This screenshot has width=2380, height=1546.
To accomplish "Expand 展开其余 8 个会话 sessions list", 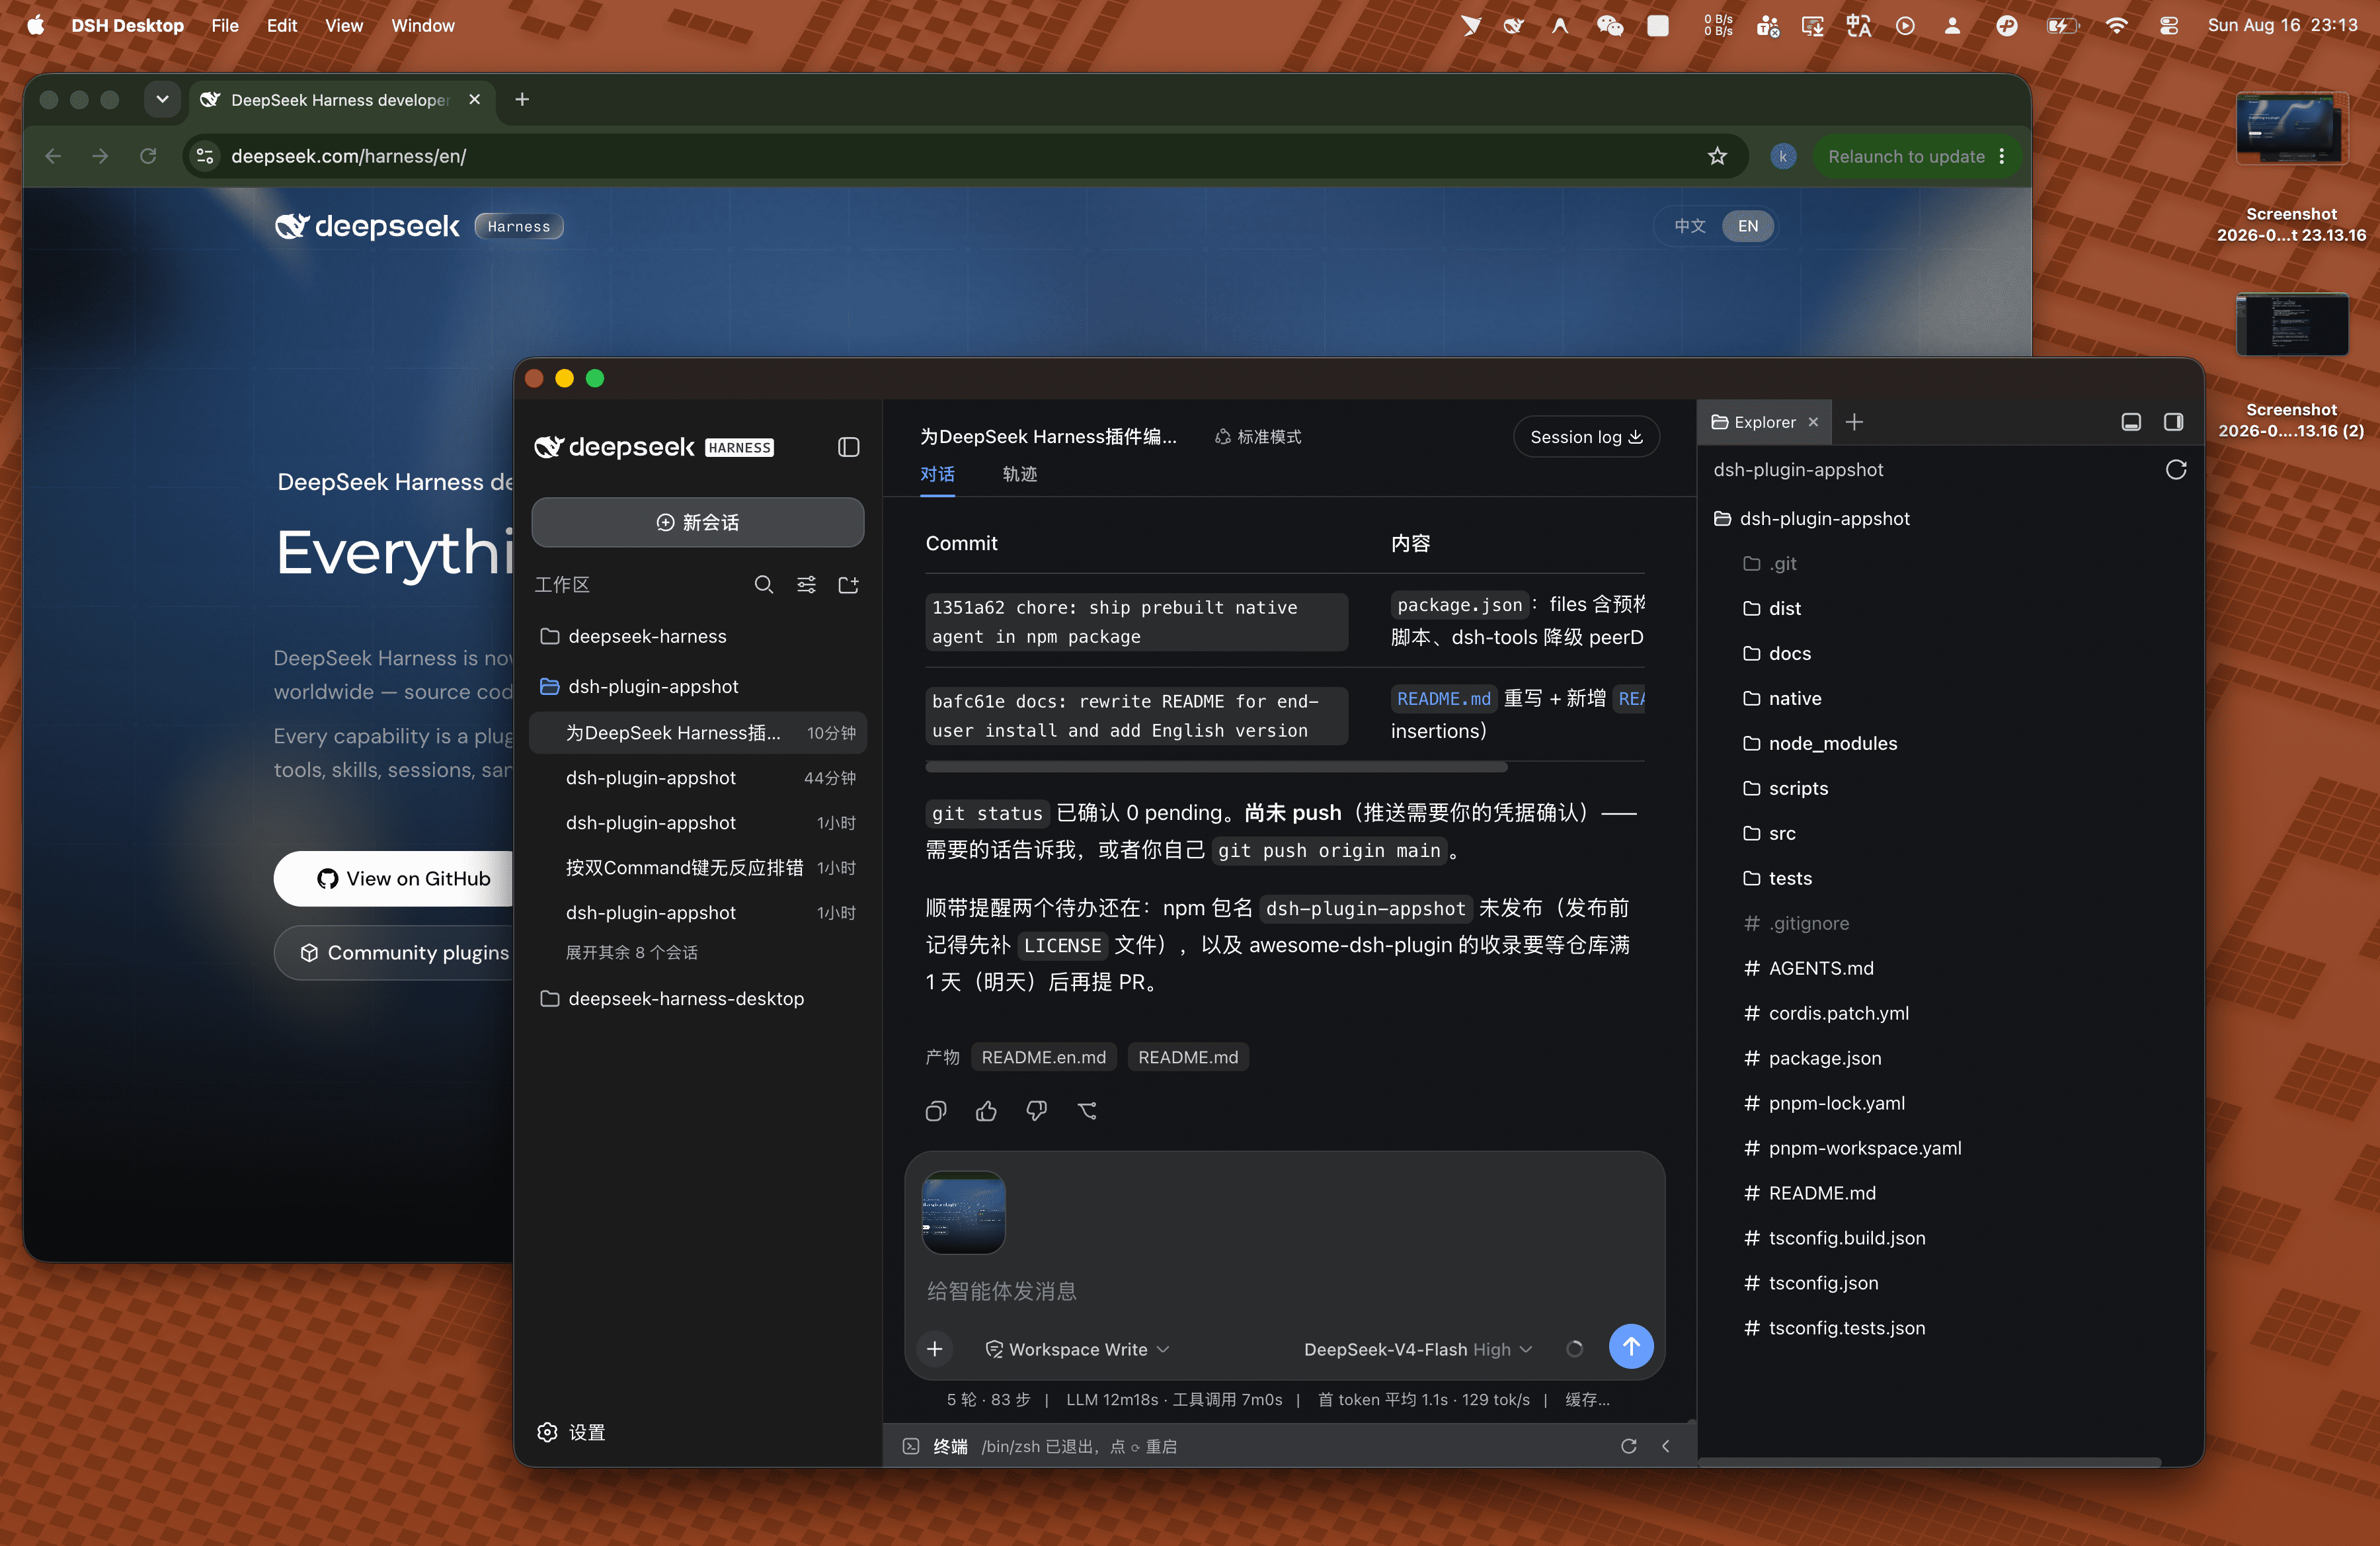I will point(632,952).
